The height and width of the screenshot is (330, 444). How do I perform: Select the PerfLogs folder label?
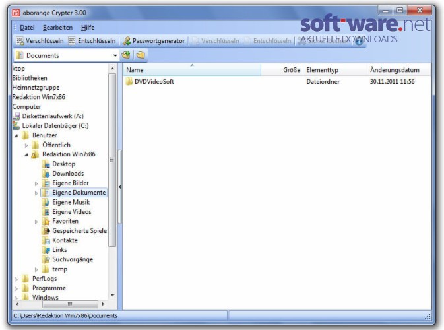pos(44,279)
